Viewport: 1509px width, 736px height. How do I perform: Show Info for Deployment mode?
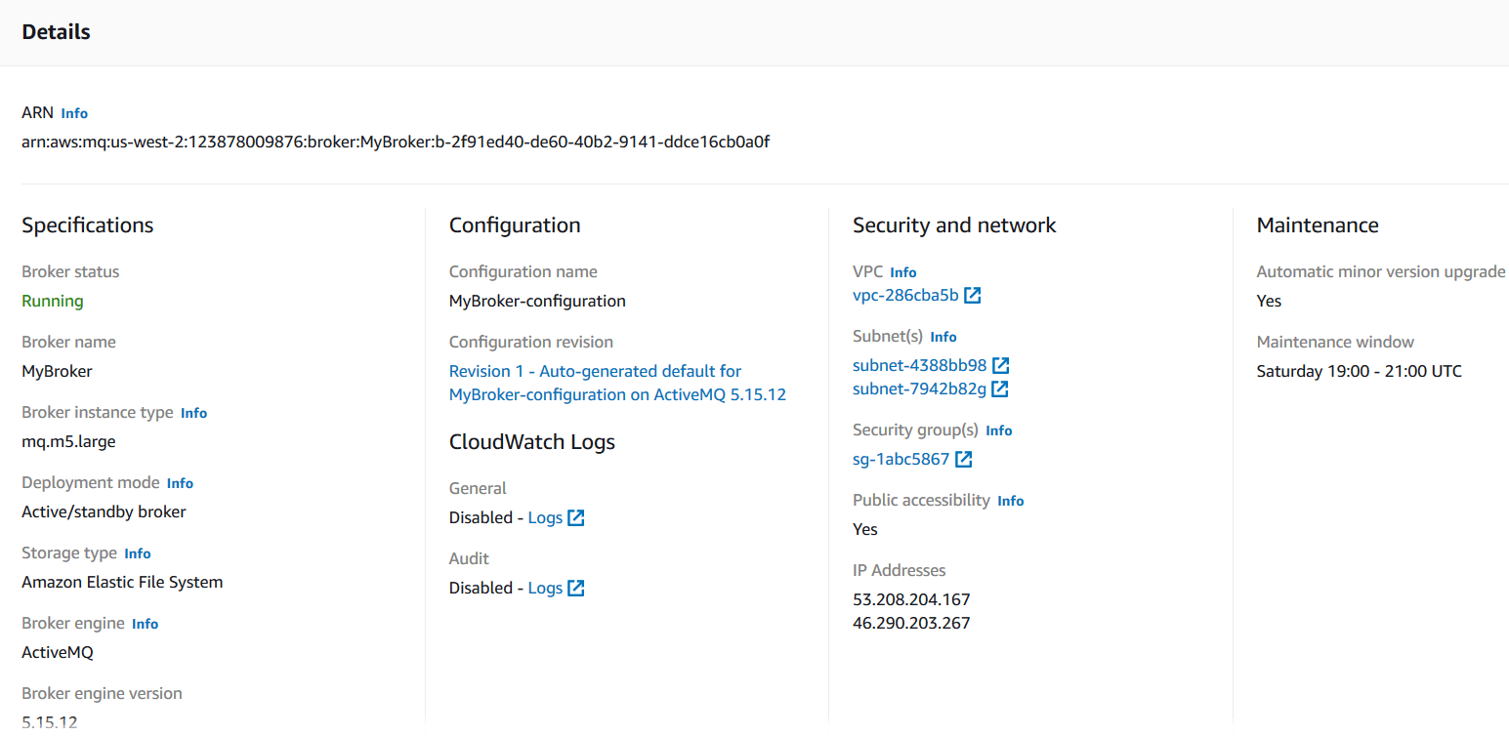pos(180,483)
